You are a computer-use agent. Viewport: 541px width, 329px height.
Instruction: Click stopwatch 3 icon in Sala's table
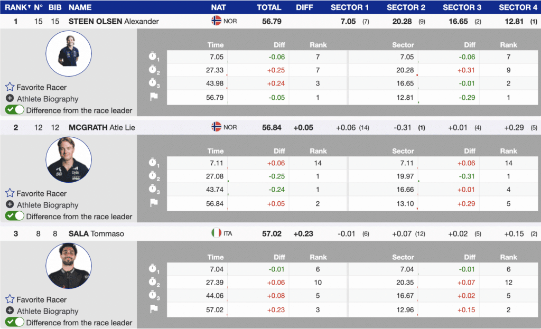pyautogui.click(x=154, y=296)
